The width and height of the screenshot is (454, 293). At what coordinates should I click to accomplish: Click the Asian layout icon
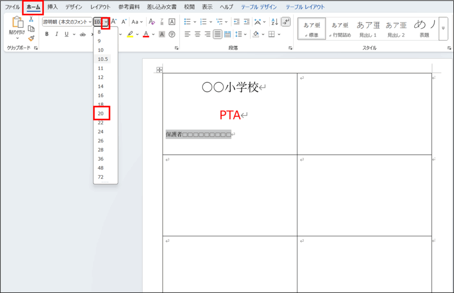[258, 22]
